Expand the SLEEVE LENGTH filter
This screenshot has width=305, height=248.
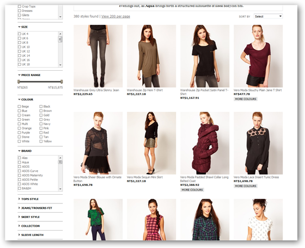pyautogui.click(x=30, y=234)
